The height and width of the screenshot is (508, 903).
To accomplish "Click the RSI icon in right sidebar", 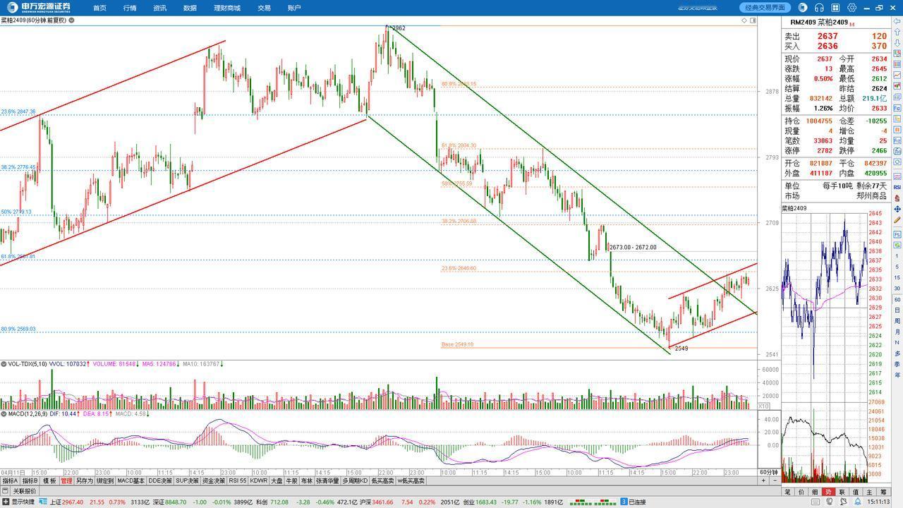I will coord(897,187).
